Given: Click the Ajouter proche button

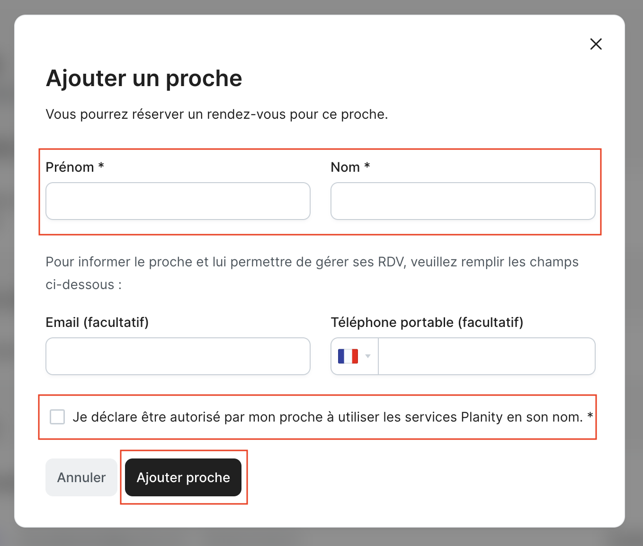Looking at the screenshot, I should point(183,477).
